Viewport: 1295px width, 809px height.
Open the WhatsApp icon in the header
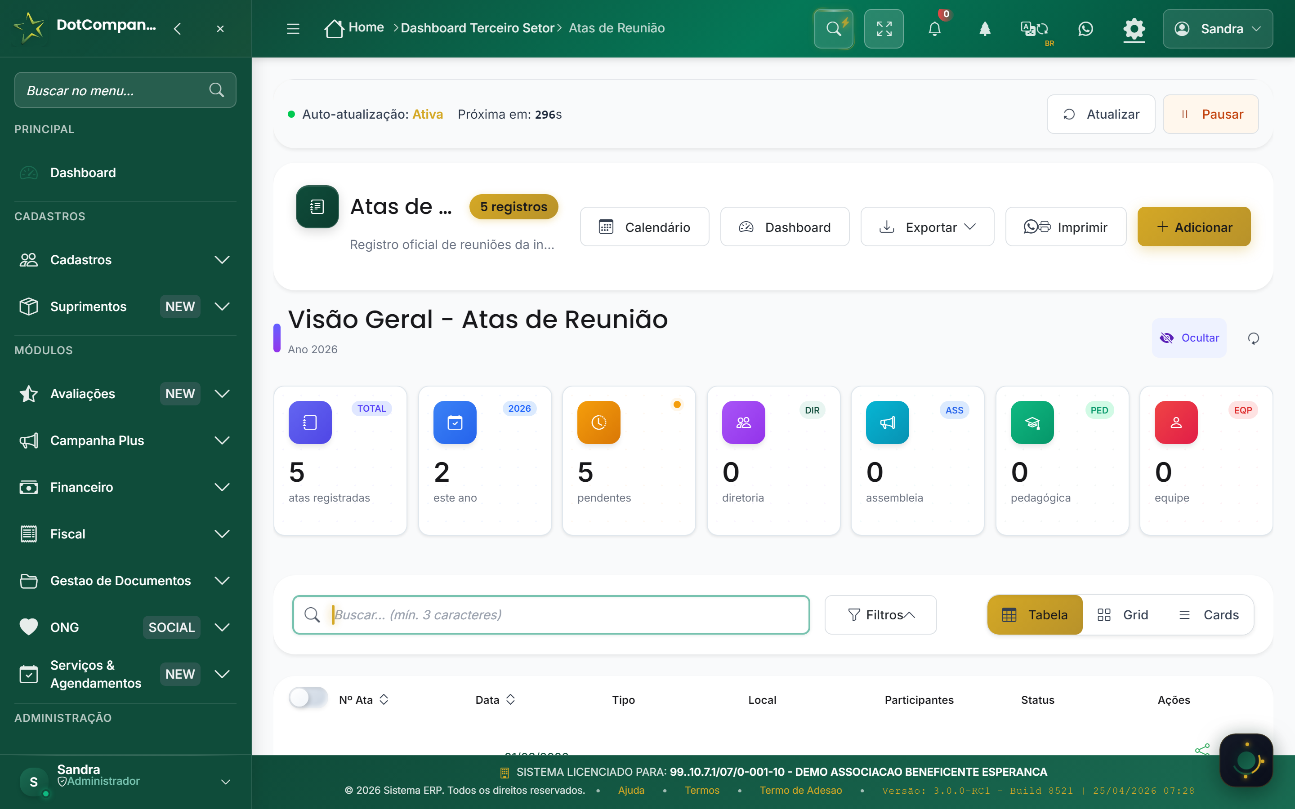tap(1085, 28)
